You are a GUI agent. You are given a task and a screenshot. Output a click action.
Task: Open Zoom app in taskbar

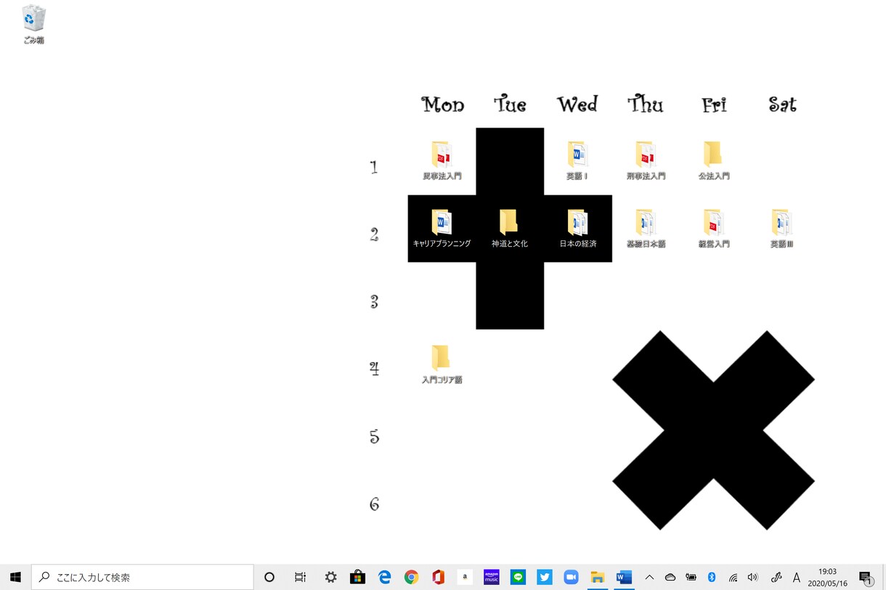pyautogui.click(x=572, y=577)
